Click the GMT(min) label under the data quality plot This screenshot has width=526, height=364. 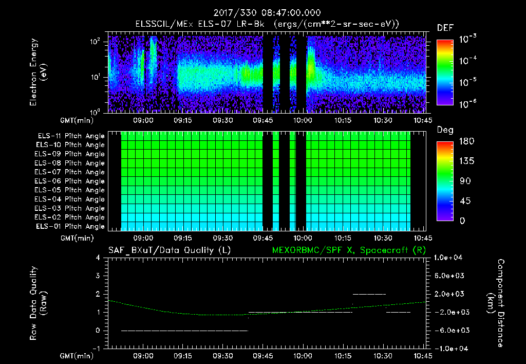(x=77, y=356)
